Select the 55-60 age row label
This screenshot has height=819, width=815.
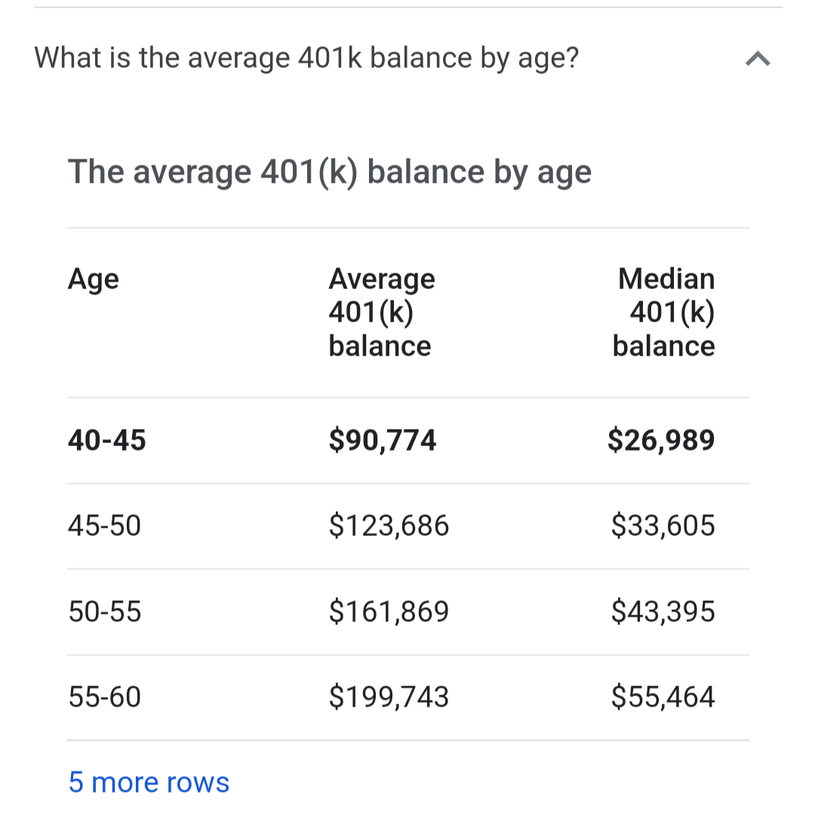click(105, 697)
